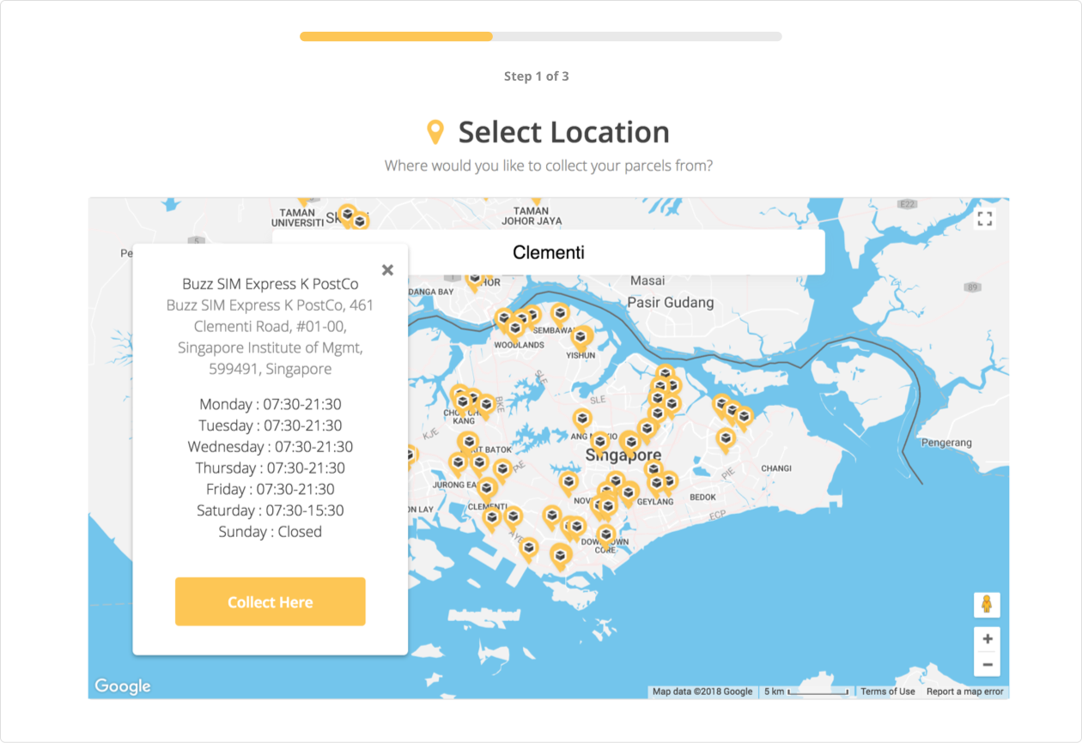Select the parcel marker directly above Ang Mo Kio
The image size is (1082, 743).
[x=583, y=419]
